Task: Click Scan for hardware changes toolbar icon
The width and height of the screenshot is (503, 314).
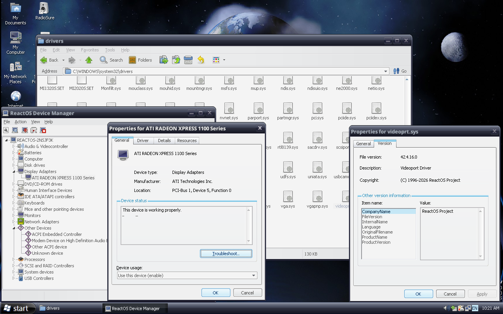Action: [x=15, y=130]
